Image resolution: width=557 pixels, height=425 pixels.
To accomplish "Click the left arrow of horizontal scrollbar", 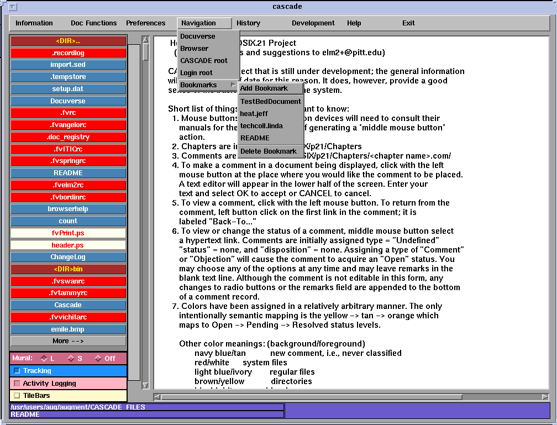I will click(157, 397).
